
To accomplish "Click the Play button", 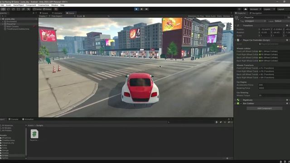I will pyautogui.click(x=136, y=9).
